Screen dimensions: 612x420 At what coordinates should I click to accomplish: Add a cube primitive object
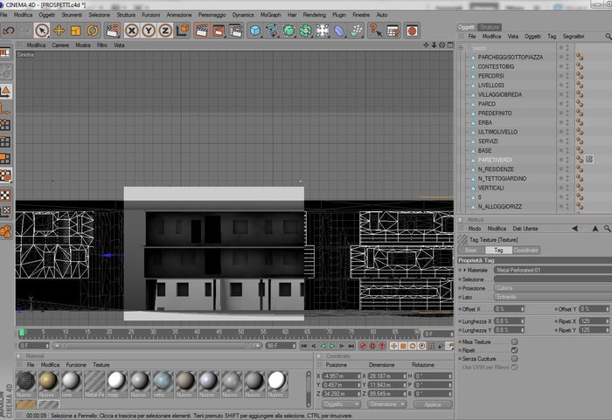point(255,31)
